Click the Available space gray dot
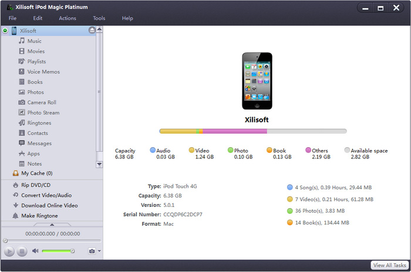 (347, 150)
